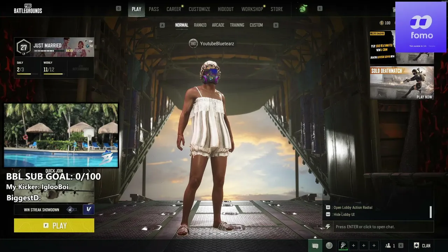Click the G-Coin currency icon

(381, 23)
